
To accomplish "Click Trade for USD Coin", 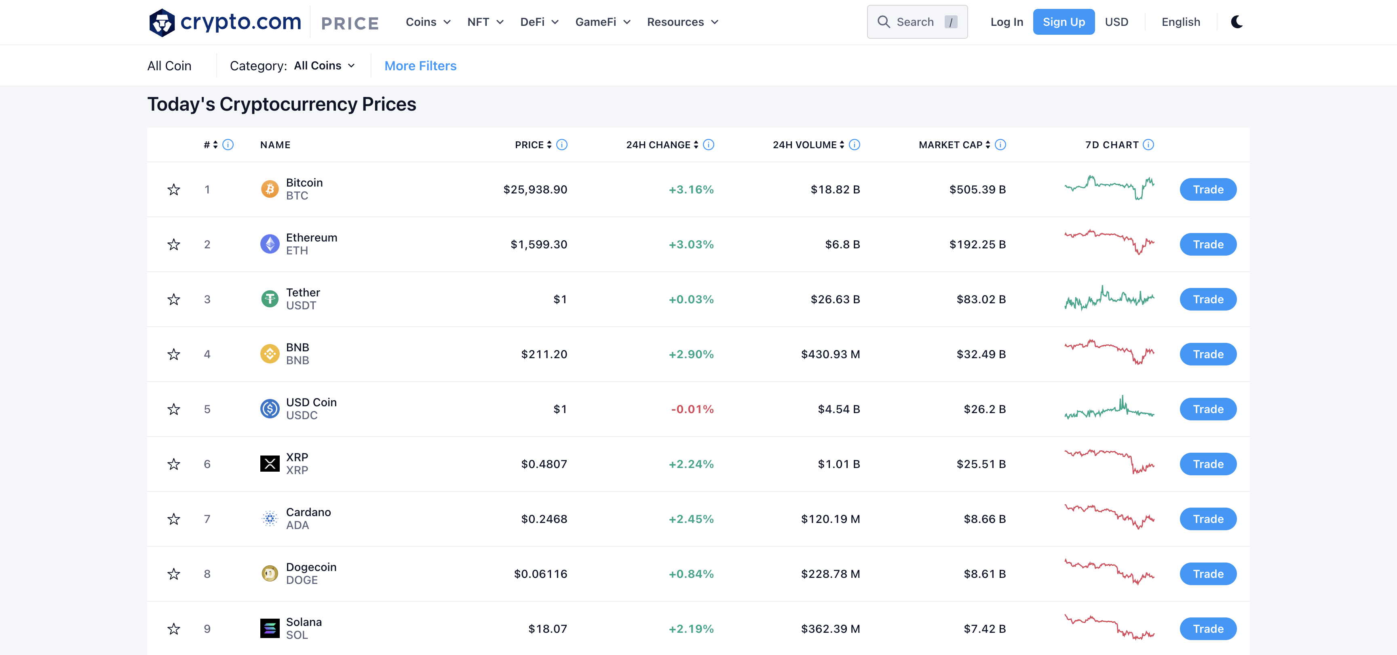I will (x=1208, y=409).
